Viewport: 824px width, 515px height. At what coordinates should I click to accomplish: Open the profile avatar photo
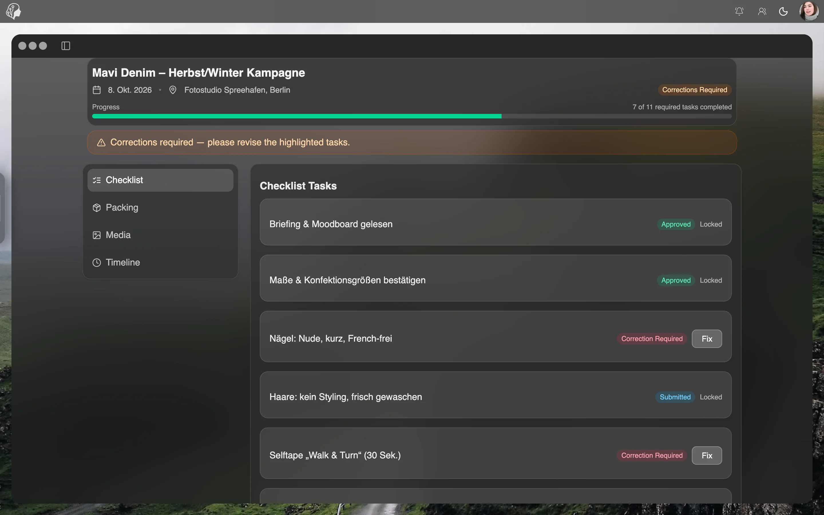point(809,11)
